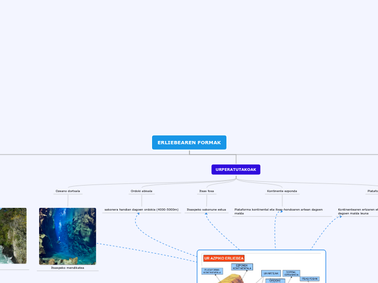378x283 pixels.
Task: Select the Kontinente ezponda node
Action: 282,191
